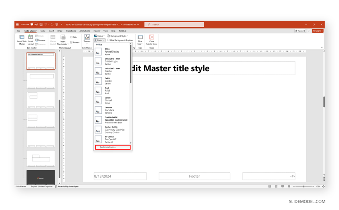This screenshot has height=210, width=339.
Task: Undo the last action
Action: click(x=46, y=25)
